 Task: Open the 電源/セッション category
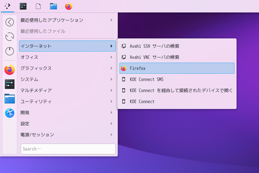click(67, 135)
